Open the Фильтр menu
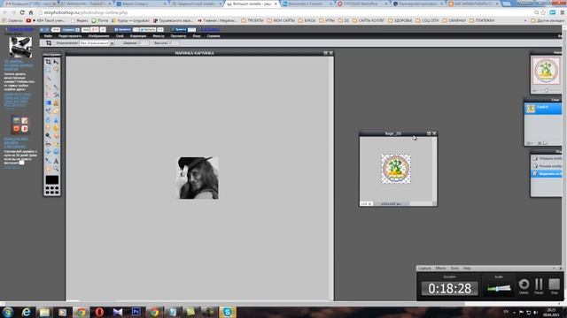 tap(159, 36)
